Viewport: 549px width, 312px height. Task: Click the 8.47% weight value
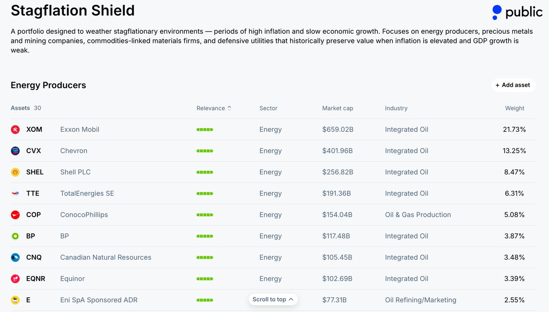click(515, 172)
